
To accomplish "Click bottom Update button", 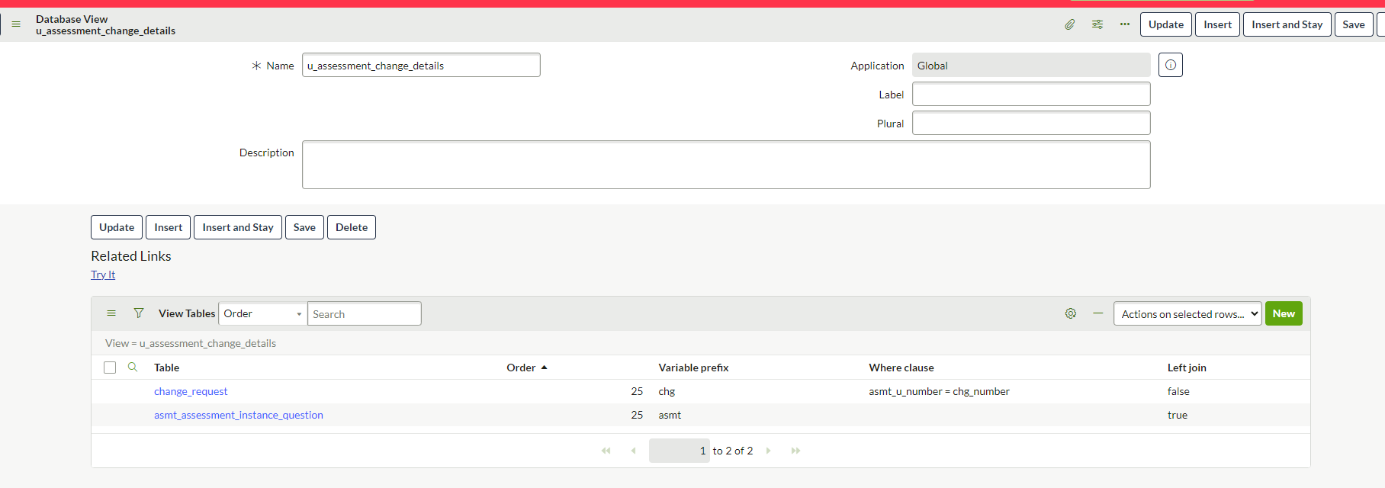I will point(117,227).
